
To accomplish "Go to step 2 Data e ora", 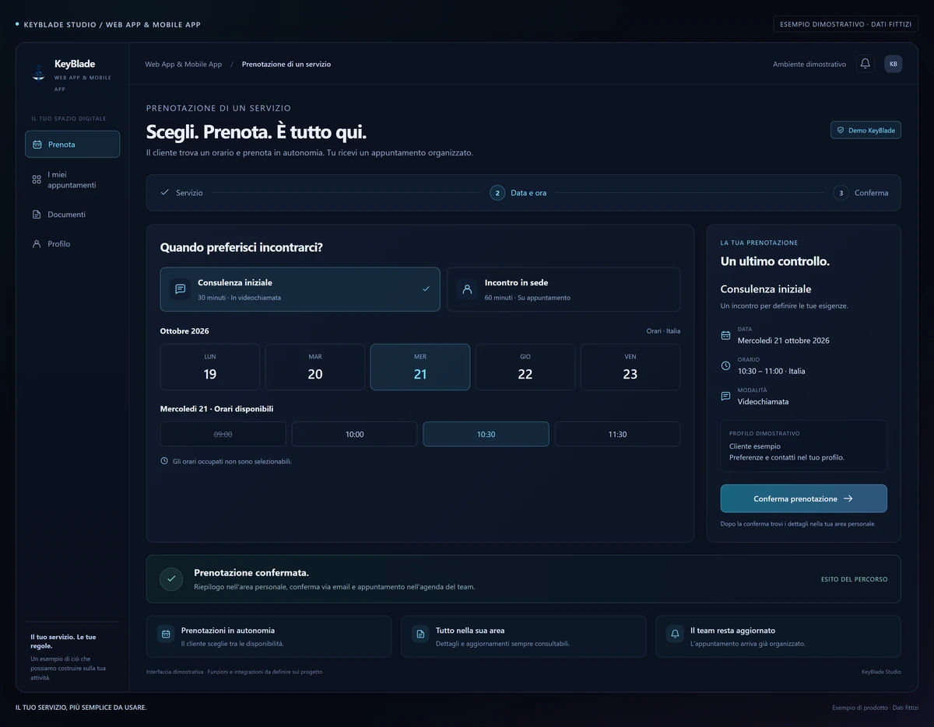I will pyautogui.click(x=518, y=193).
